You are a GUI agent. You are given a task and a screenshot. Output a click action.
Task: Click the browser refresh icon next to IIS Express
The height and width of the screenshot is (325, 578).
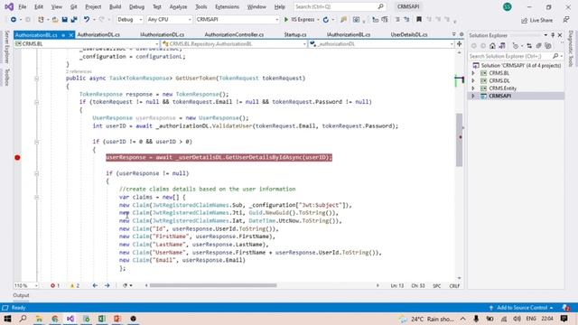coord(326,20)
